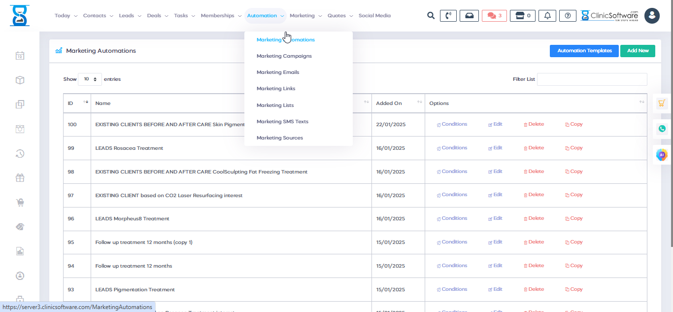The image size is (673, 312).
Task: Choose Marketing SMS Texts menu item
Action: [x=282, y=122]
